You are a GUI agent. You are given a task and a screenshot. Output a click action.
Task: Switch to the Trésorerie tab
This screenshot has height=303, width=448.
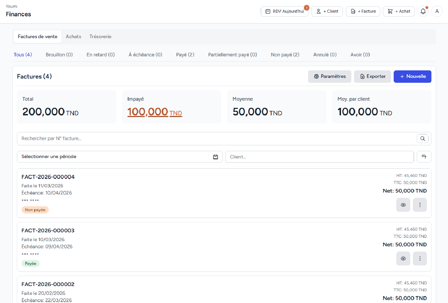pyautogui.click(x=100, y=37)
